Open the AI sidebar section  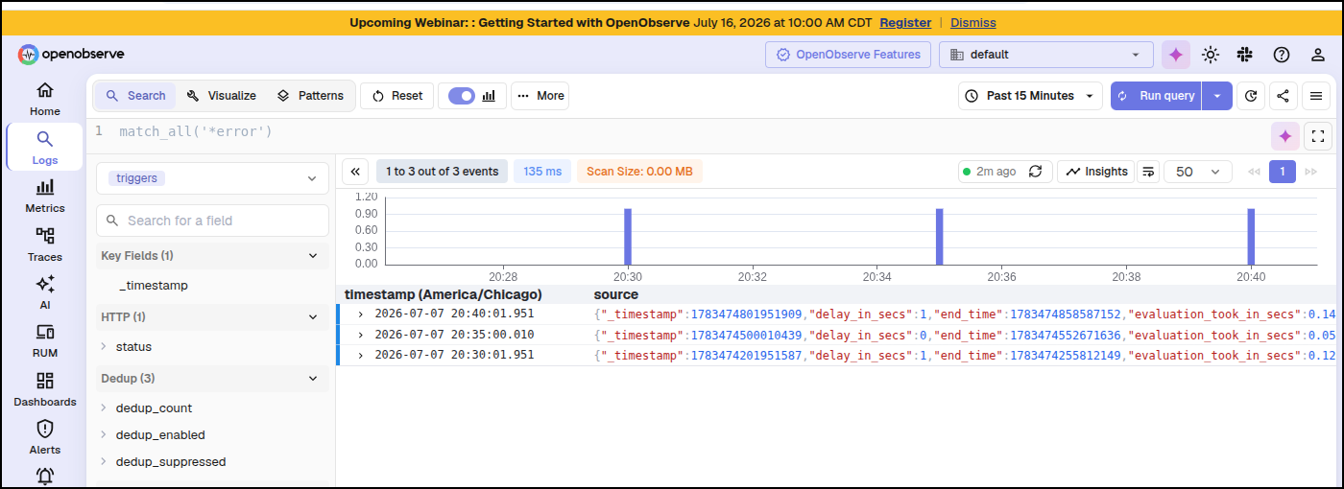(x=44, y=292)
